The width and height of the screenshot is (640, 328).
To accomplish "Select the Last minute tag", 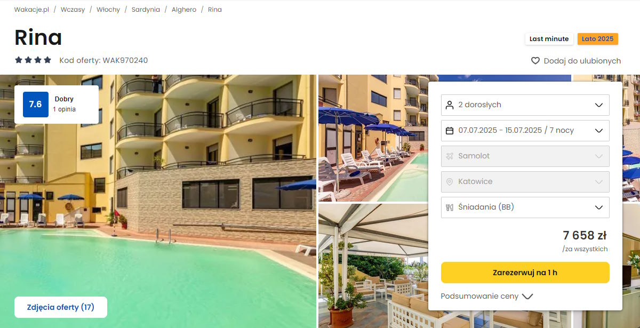I will tap(549, 39).
